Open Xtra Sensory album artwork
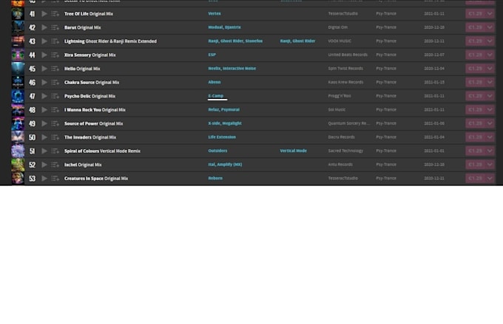 point(18,55)
